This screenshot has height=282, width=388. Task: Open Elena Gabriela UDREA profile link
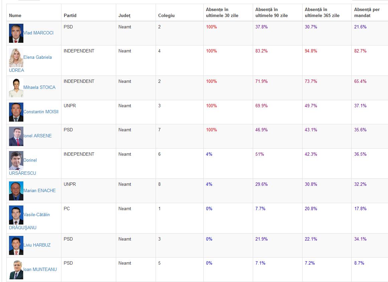[x=30, y=63]
